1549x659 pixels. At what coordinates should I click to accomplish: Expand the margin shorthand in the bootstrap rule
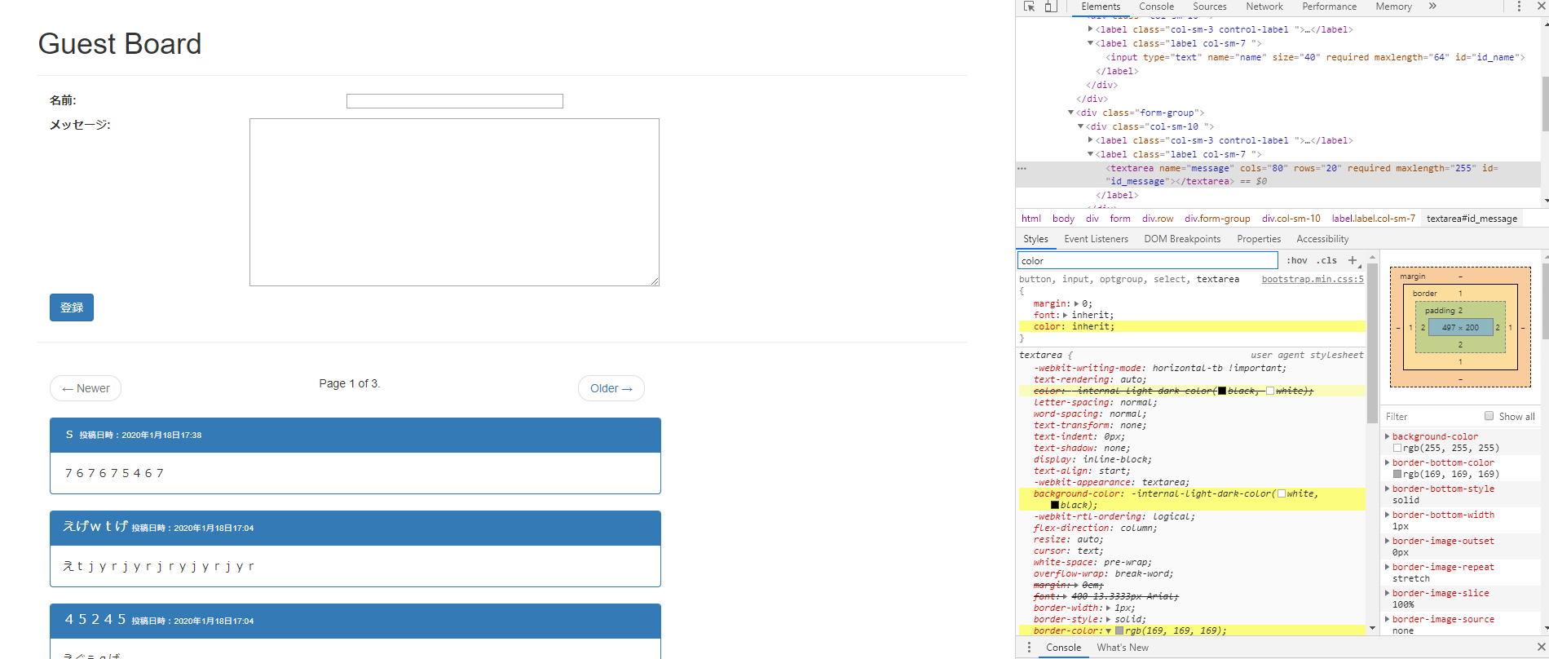pos(1076,303)
